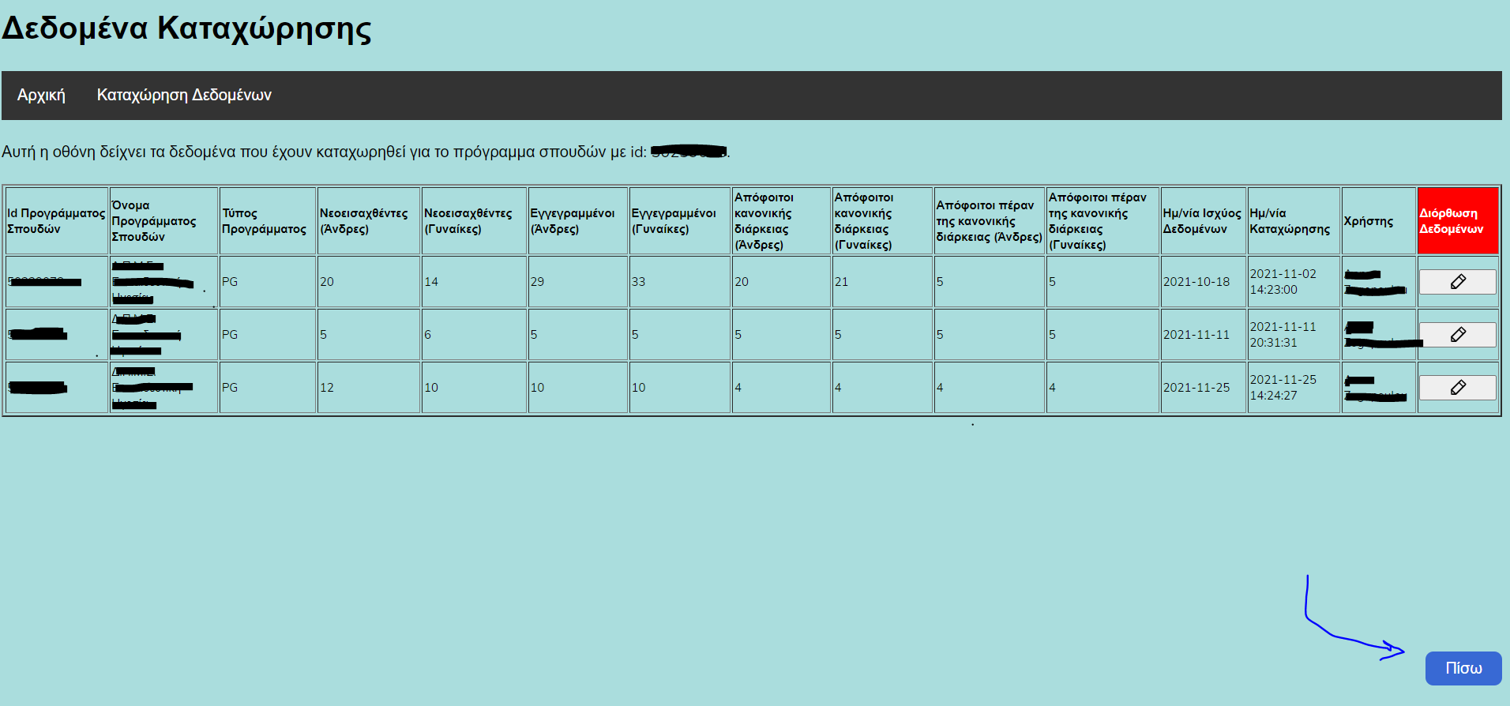
Task: Click the pencil edit button for 2021-10-18 row
Action: (x=1457, y=282)
